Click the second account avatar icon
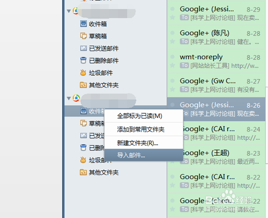Image resolution: width=268 pixels, height=218 pixels. tap(76, 98)
